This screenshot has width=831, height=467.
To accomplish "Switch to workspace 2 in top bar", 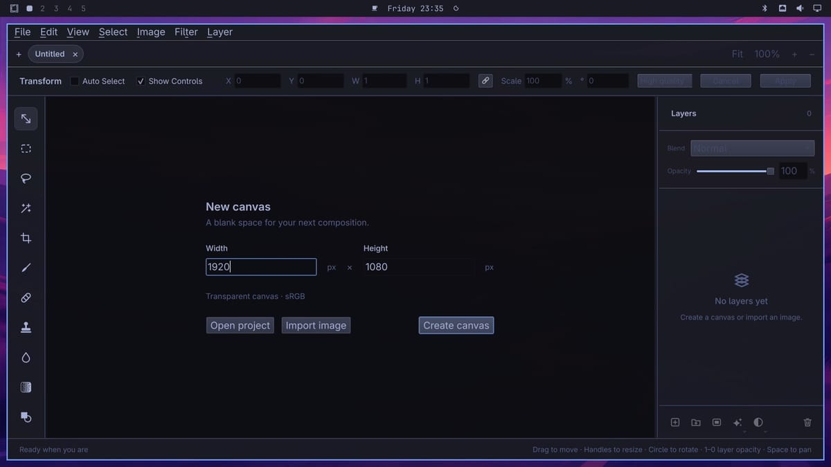I will coord(42,8).
